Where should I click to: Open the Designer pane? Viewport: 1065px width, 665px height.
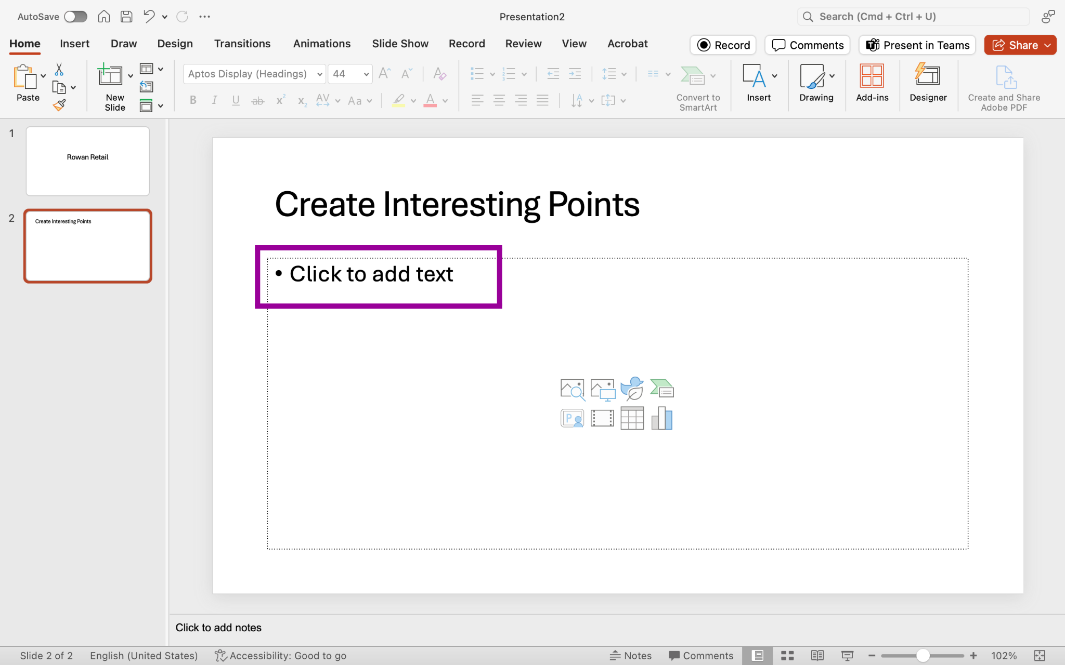(x=928, y=83)
